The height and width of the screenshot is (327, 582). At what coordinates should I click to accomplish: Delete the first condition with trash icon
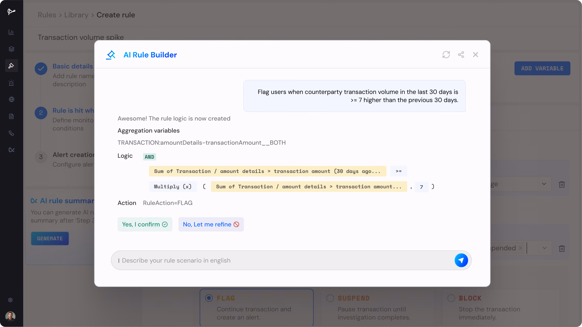click(562, 184)
